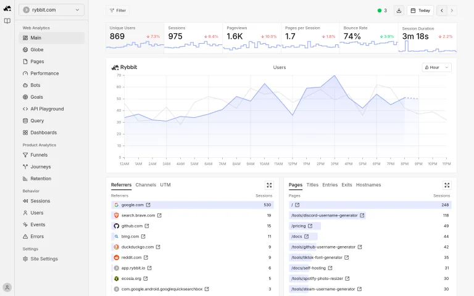This screenshot has width=474, height=296.
Task: Switch to the Titles tab
Action: pyautogui.click(x=312, y=185)
